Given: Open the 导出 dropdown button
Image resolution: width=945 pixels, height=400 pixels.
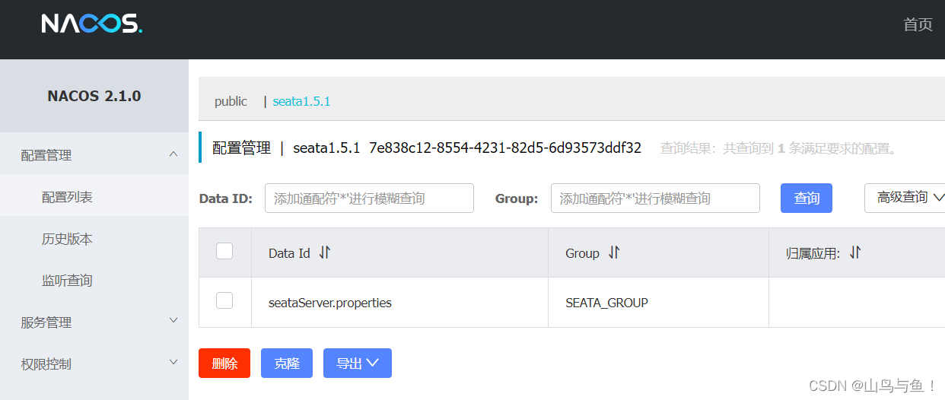Looking at the screenshot, I should pos(358,363).
